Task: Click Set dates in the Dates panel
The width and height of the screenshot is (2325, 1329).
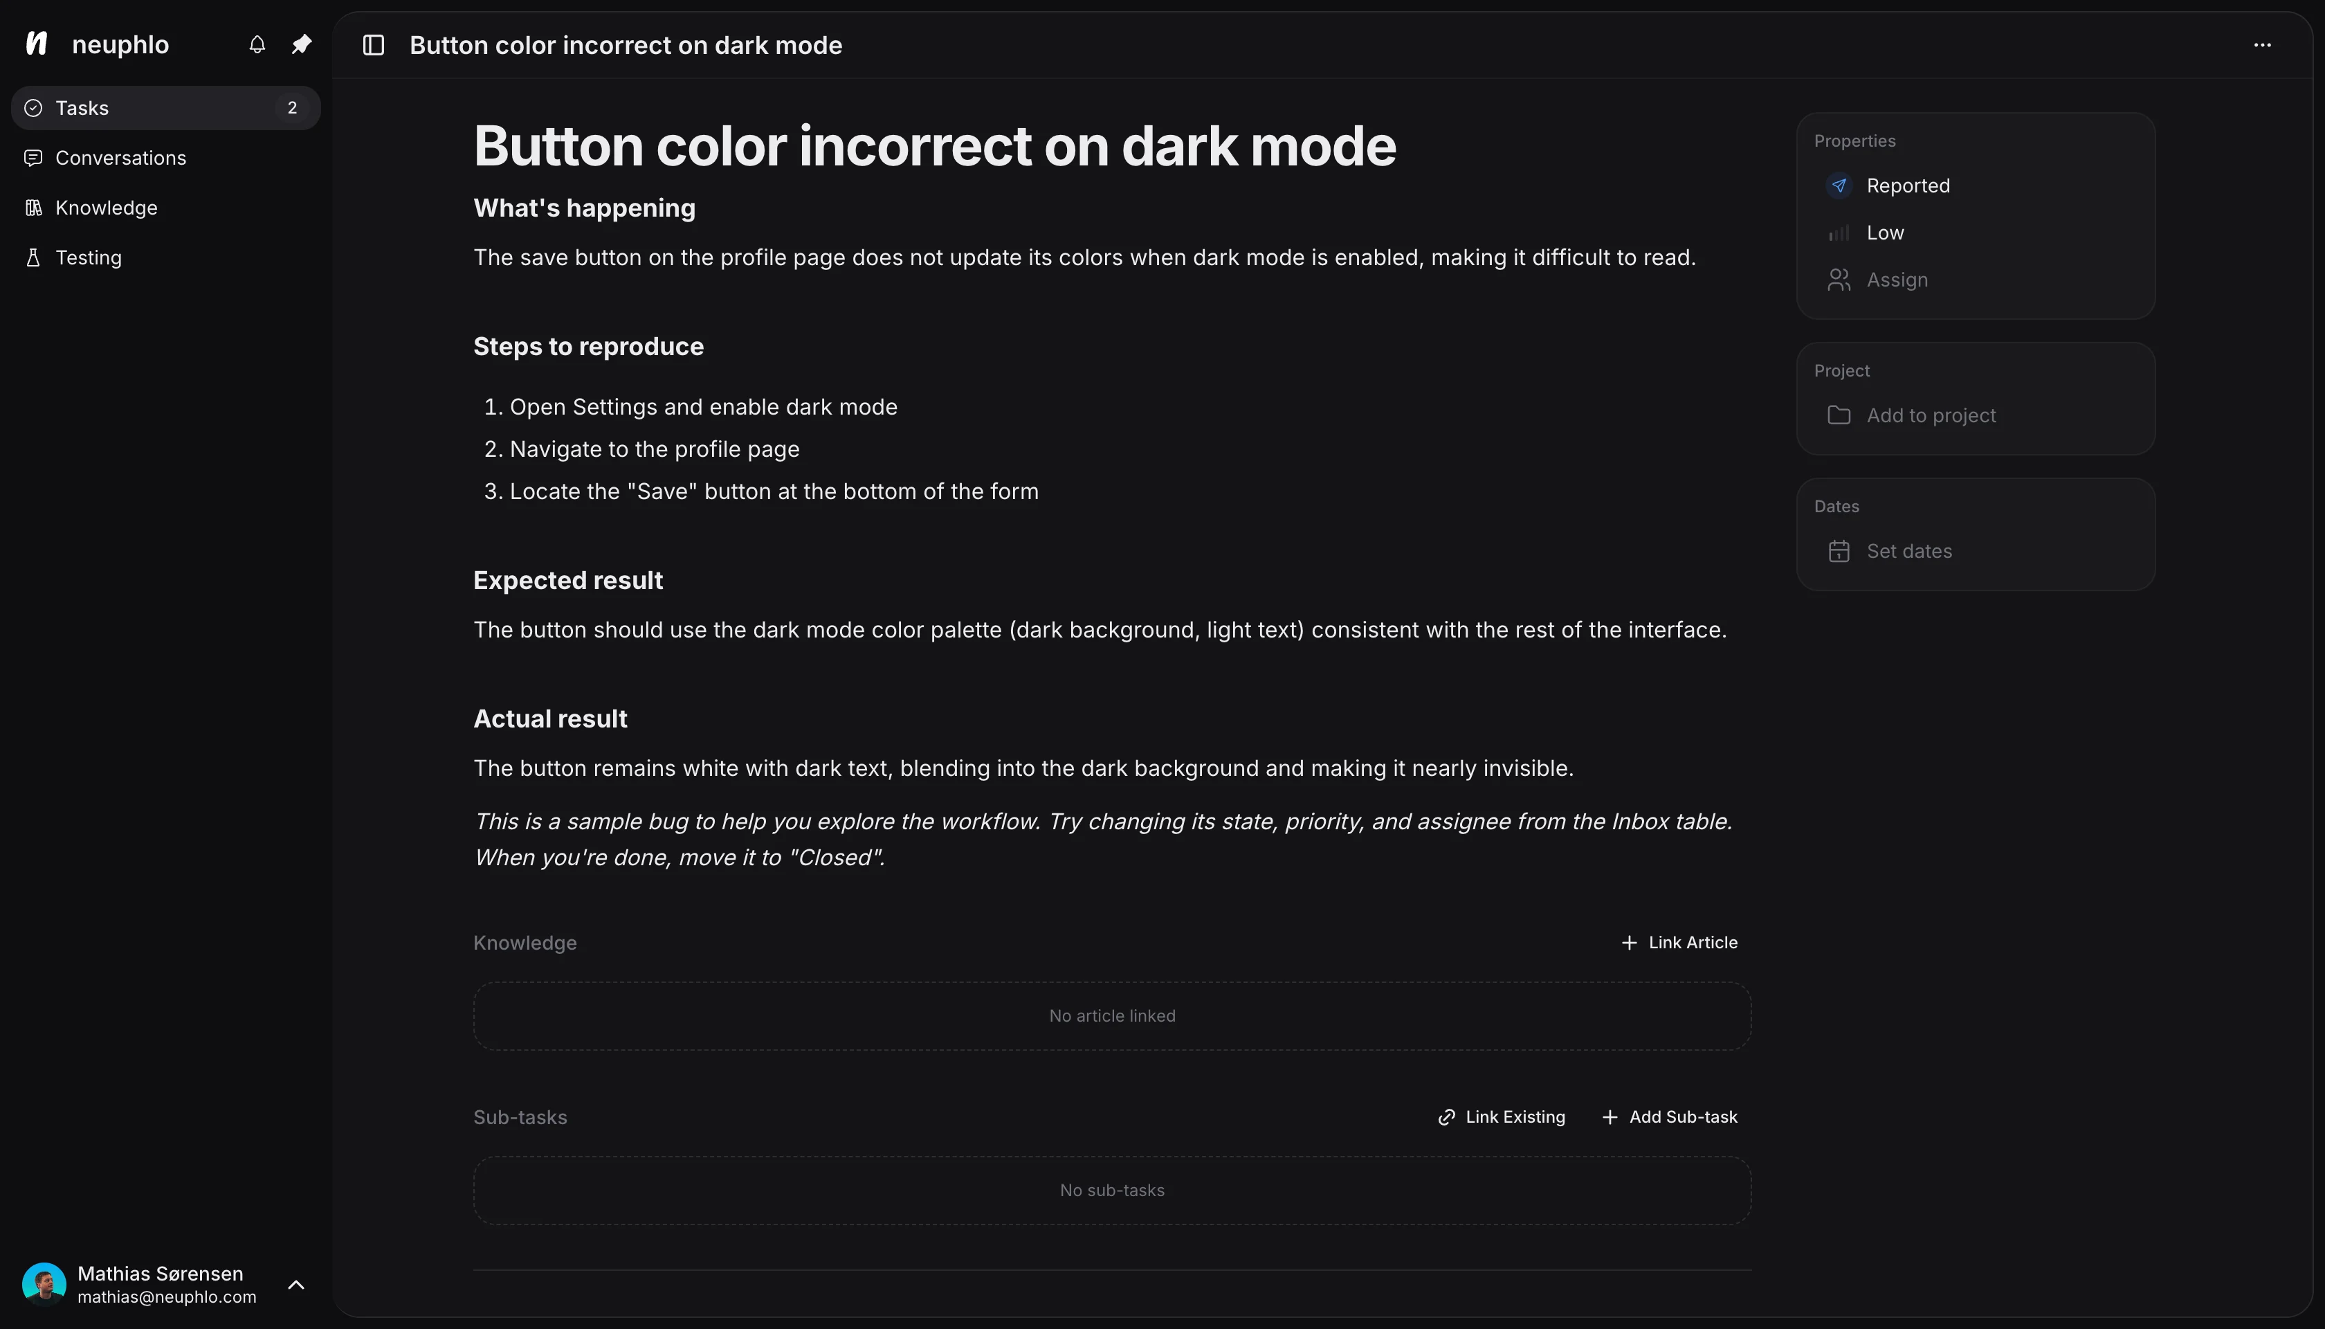Action: (x=1908, y=551)
